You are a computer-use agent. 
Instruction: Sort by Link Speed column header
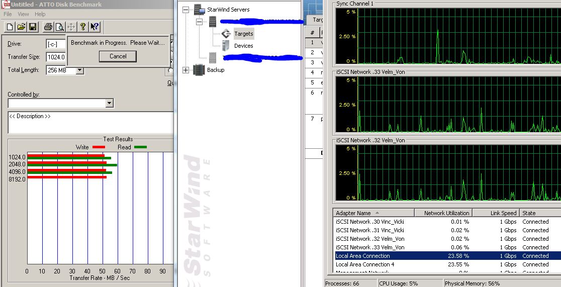click(x=496, y=213)
